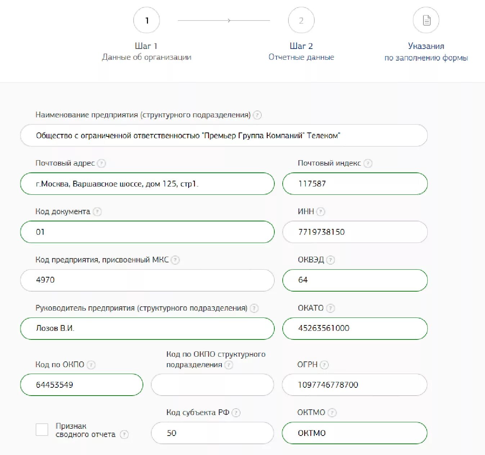Focus the Почтовый адрес text field
This screenshot has width=485, height=455.
pyautogui.click(x=147, y=184)
